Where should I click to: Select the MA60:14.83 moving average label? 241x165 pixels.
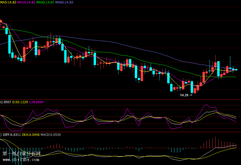(x=64, y=2)
